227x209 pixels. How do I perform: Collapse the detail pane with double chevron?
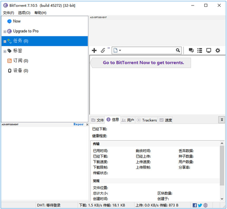tap(222, 119)
